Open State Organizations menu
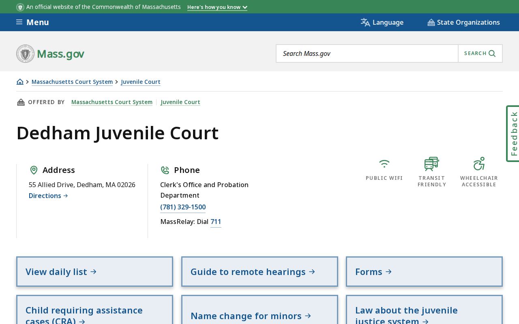The image size is (519, 324). click(463, 22)
